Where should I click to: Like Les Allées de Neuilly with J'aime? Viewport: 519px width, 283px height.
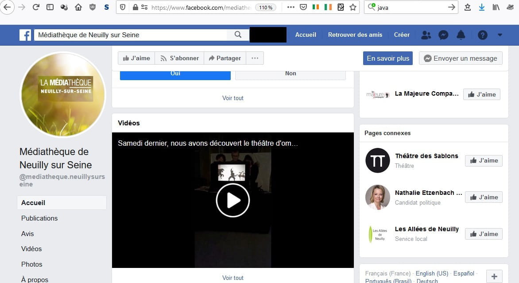coord(484,234)
